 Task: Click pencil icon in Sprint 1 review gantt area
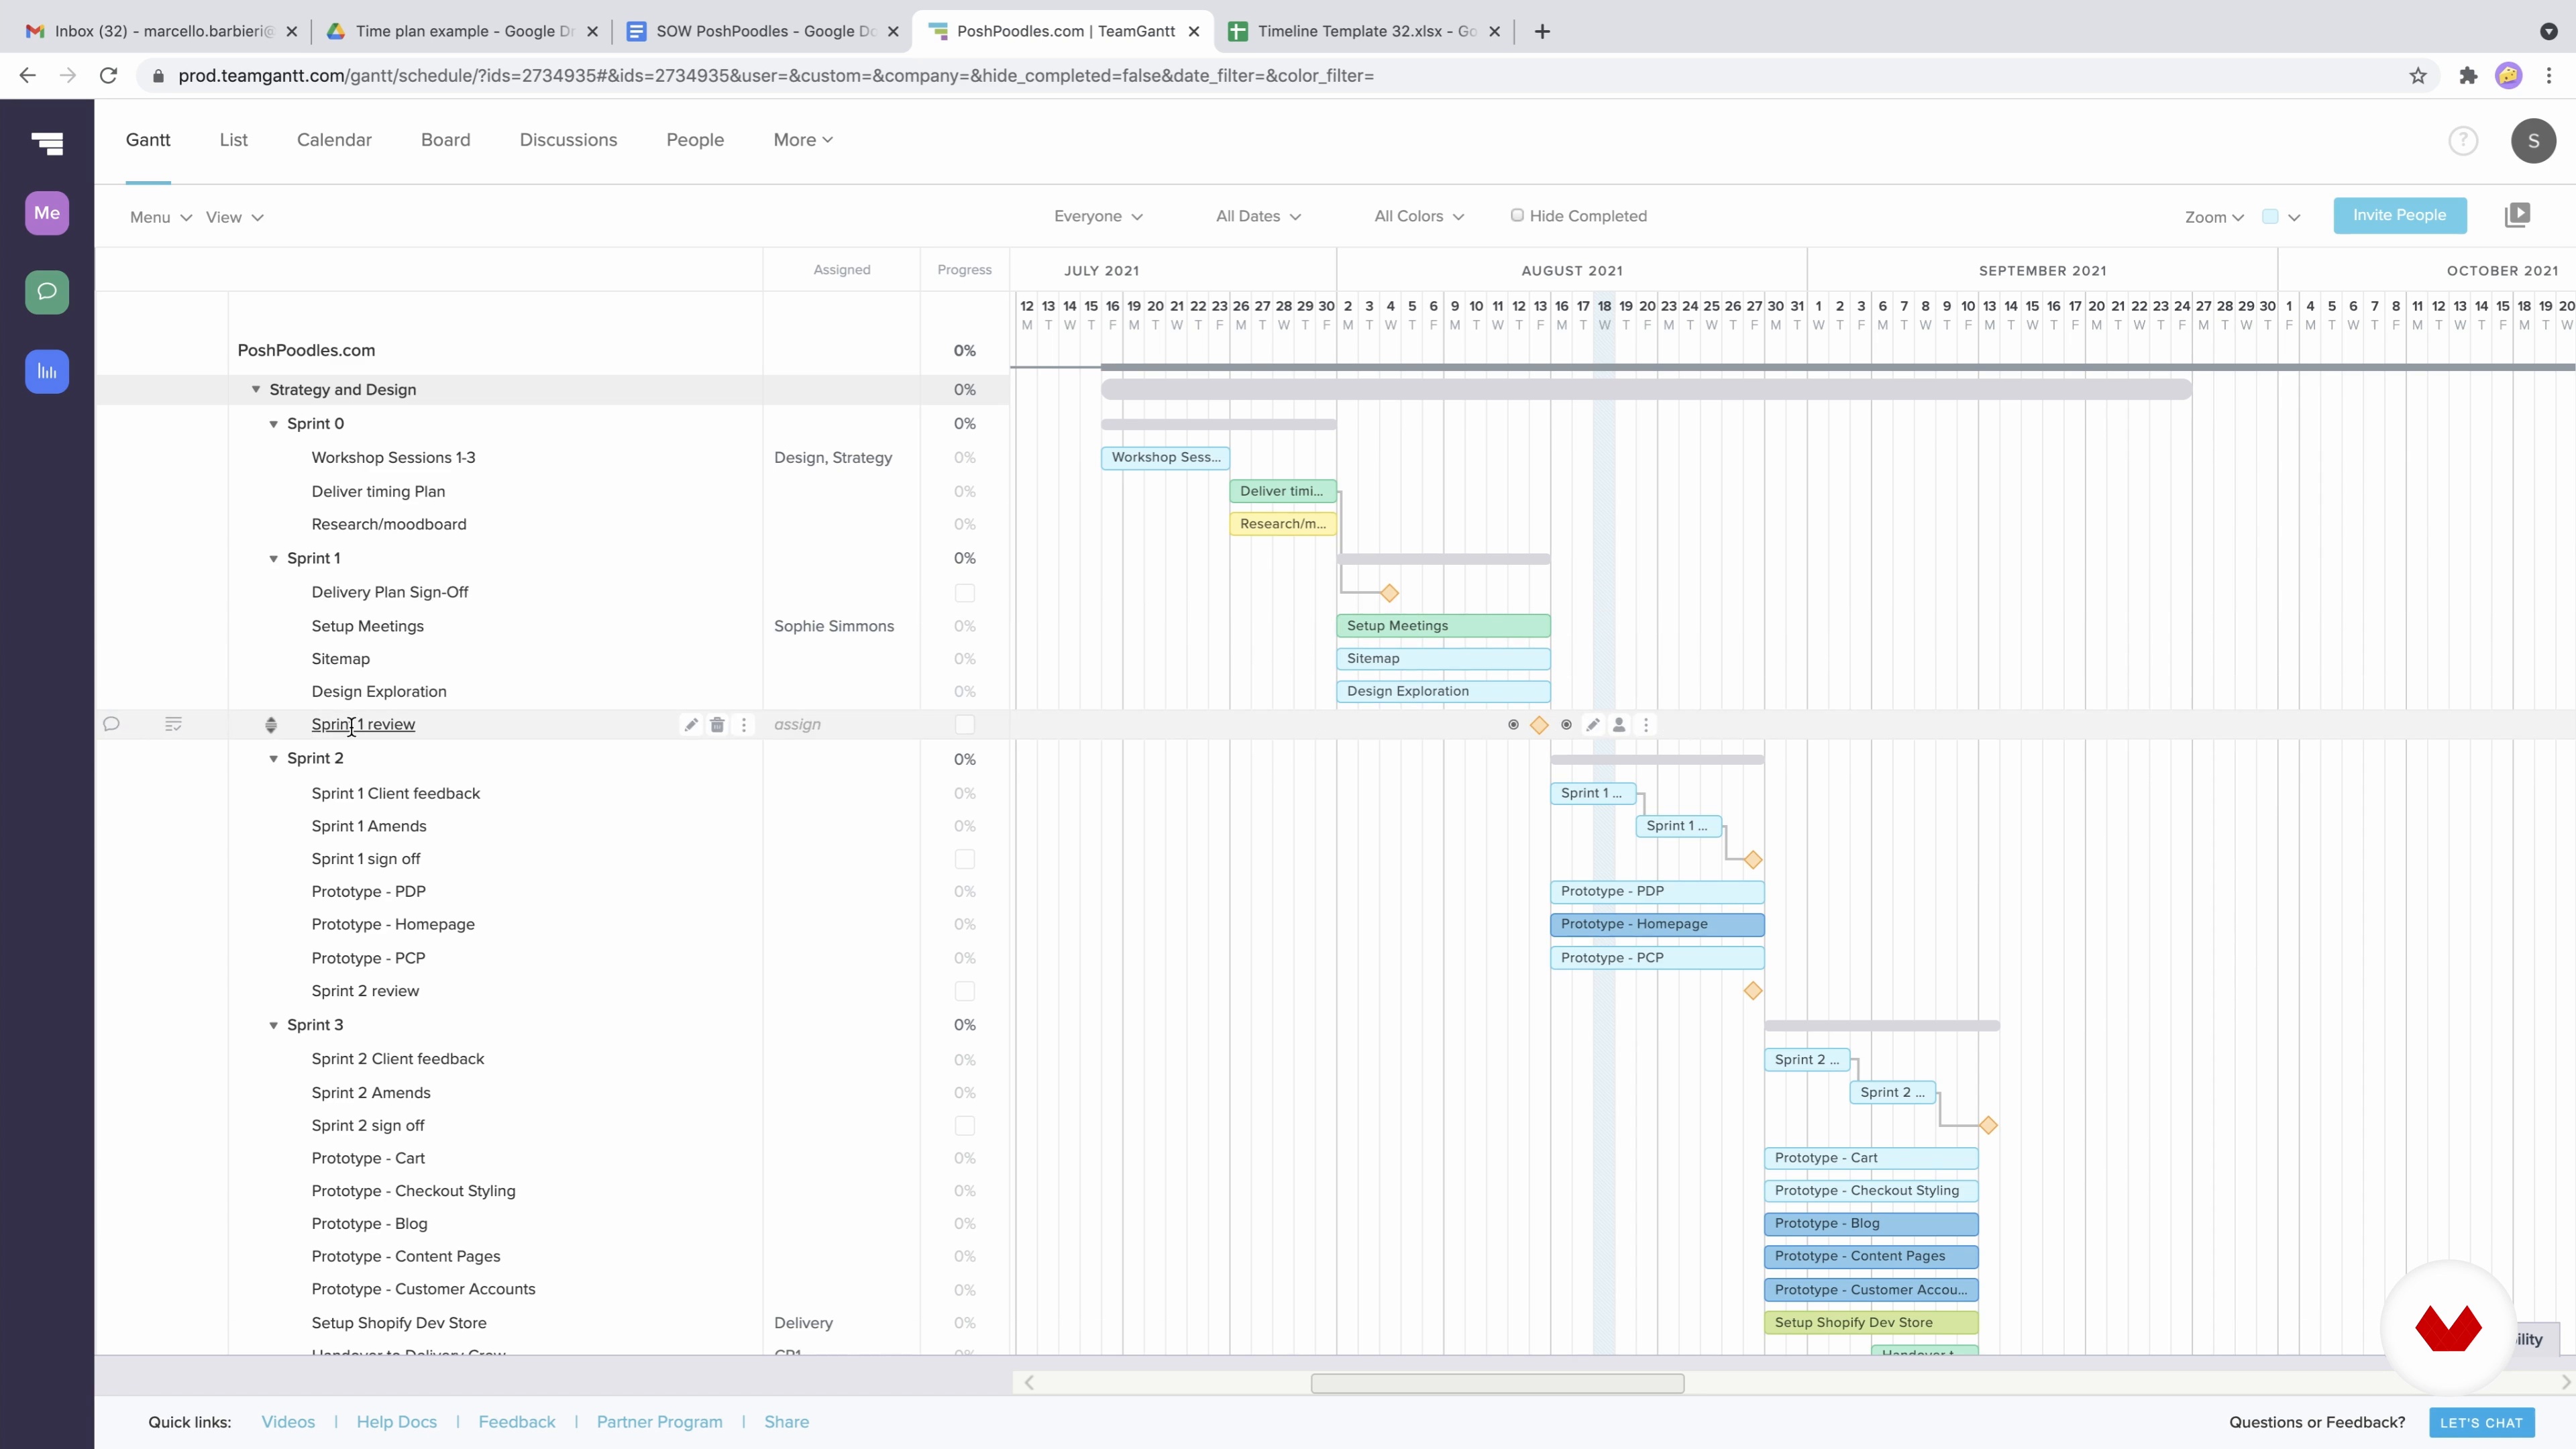click(1593, 724)
